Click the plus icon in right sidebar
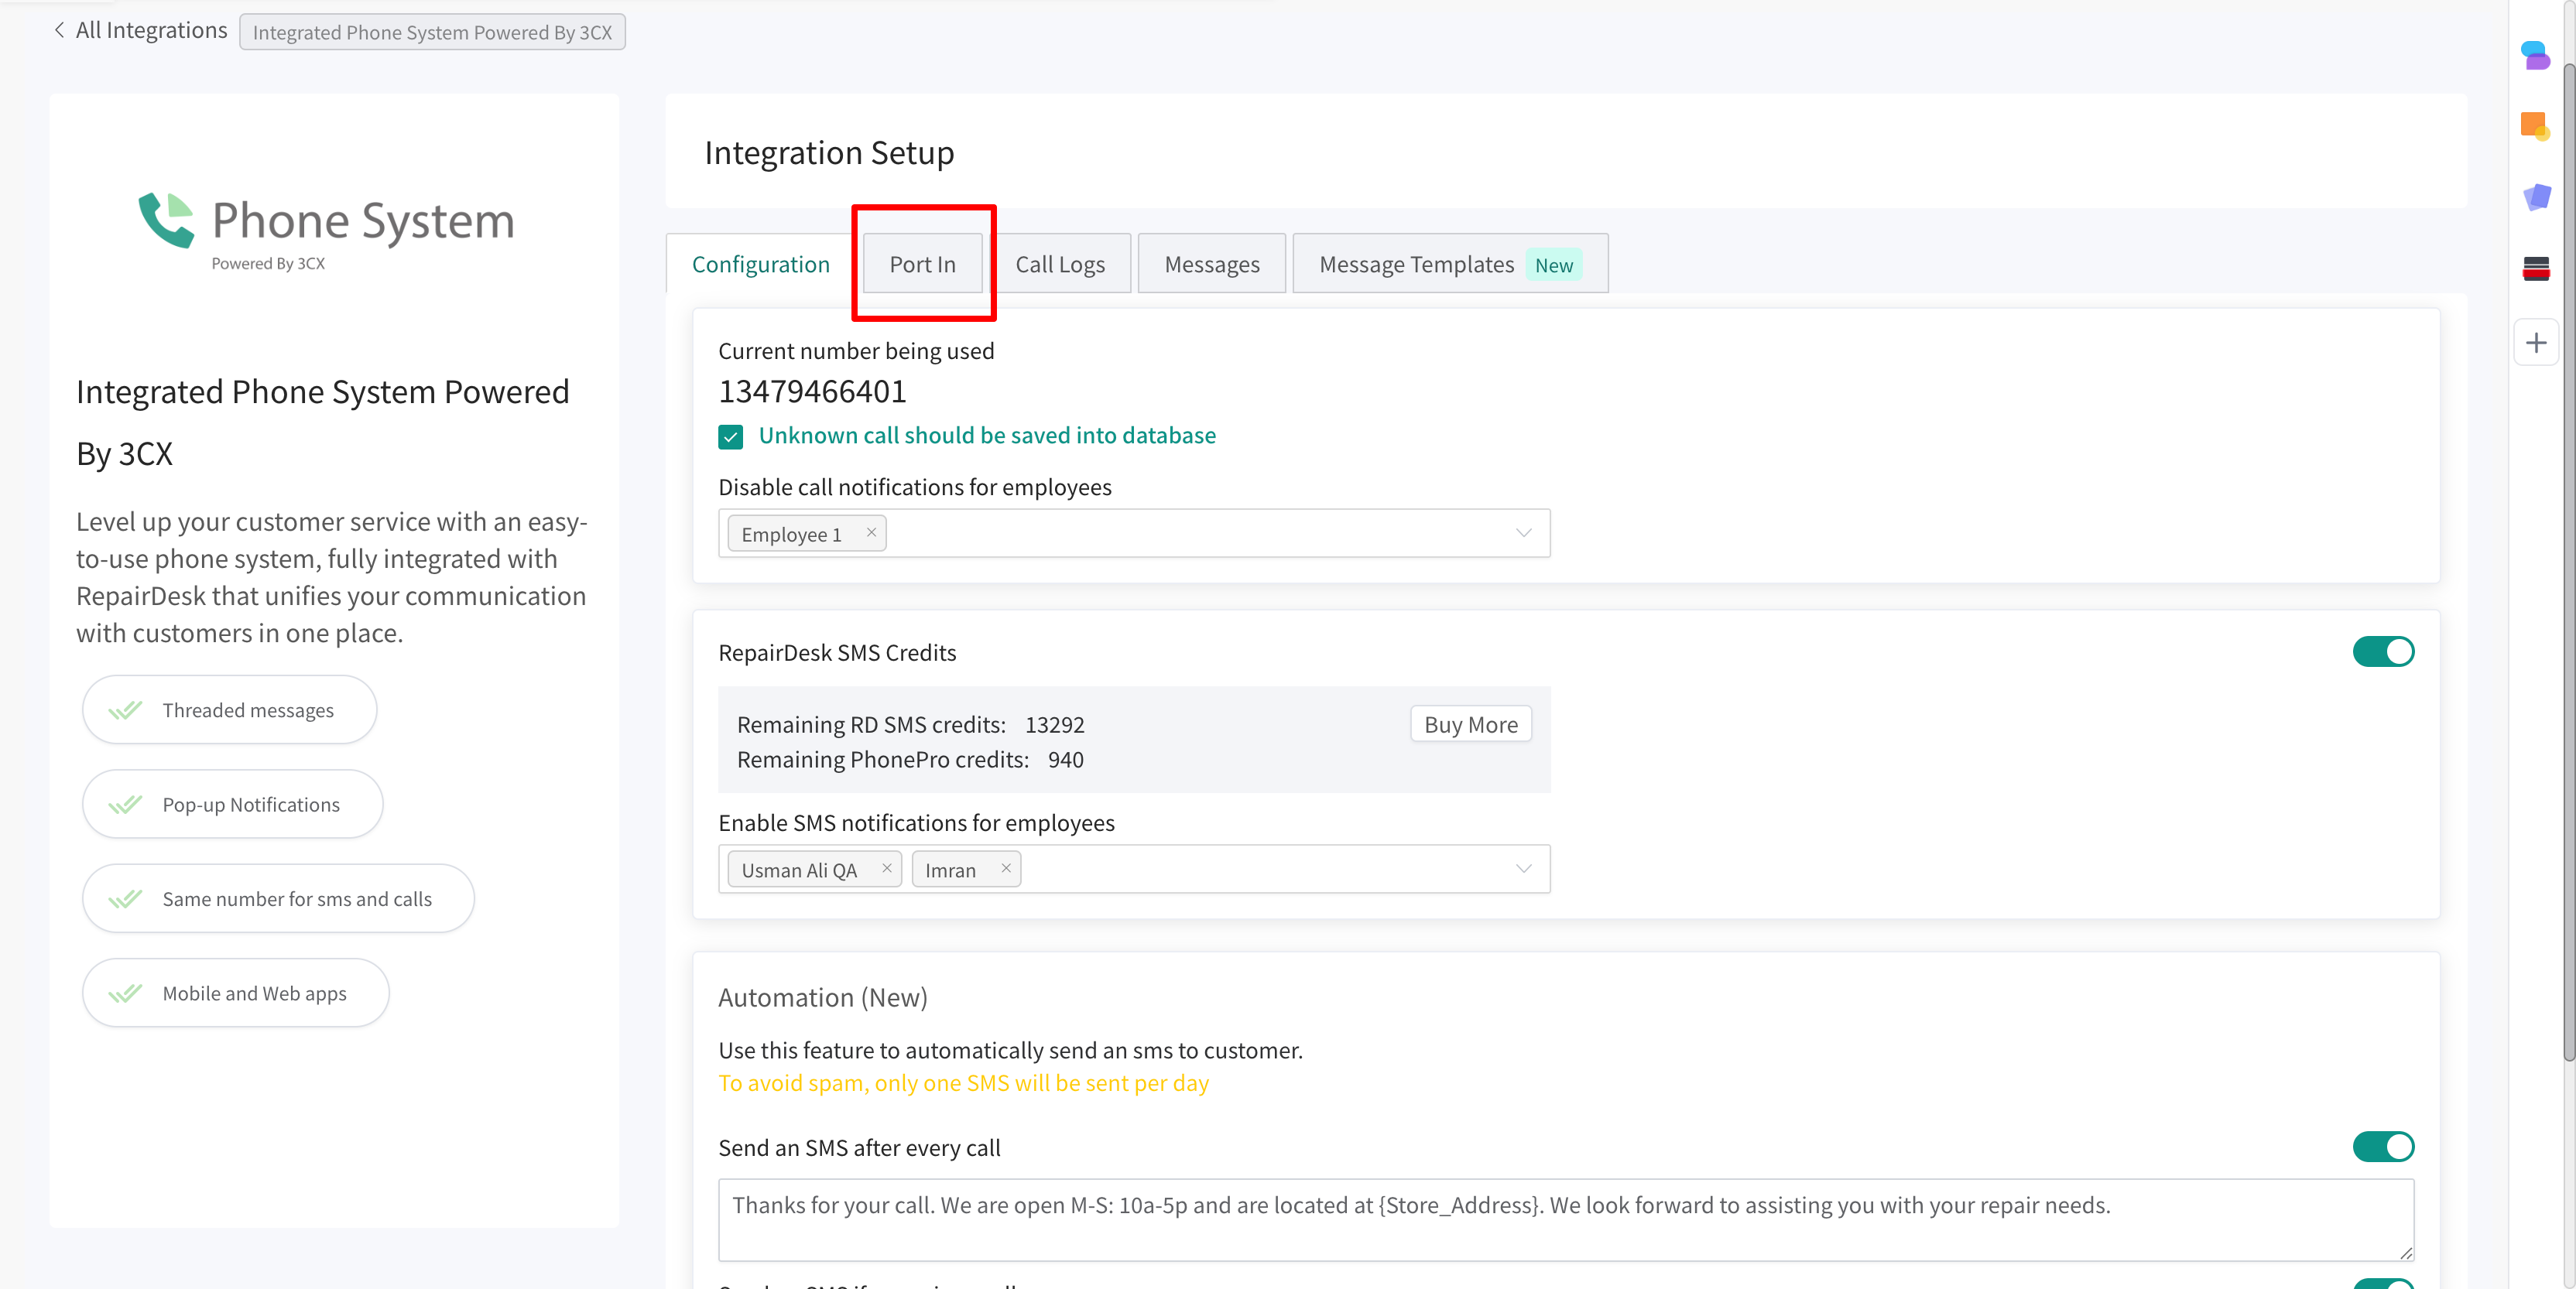Screen dimensions: 2576x1289 coord(2536,344)
